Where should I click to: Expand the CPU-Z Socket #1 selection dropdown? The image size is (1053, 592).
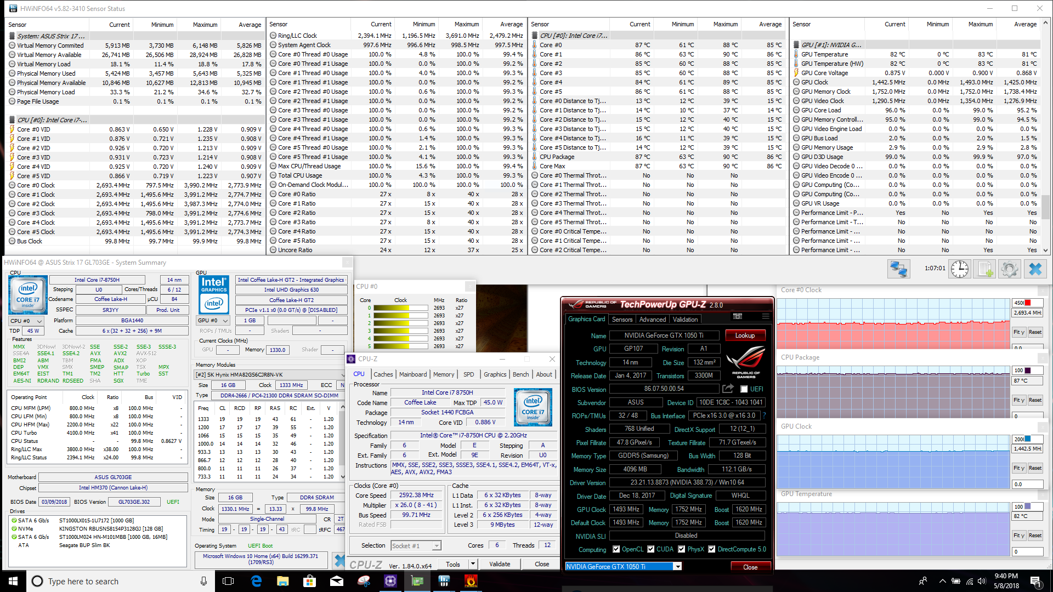437,546
